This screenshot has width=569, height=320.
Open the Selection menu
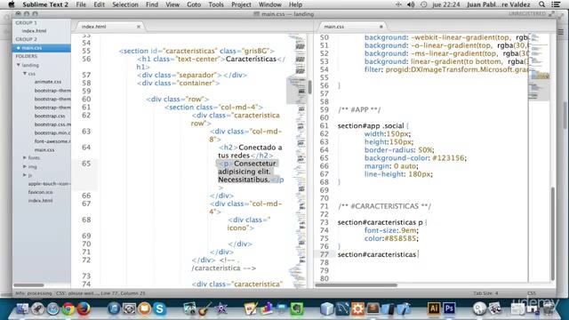(x=125, y=4)
